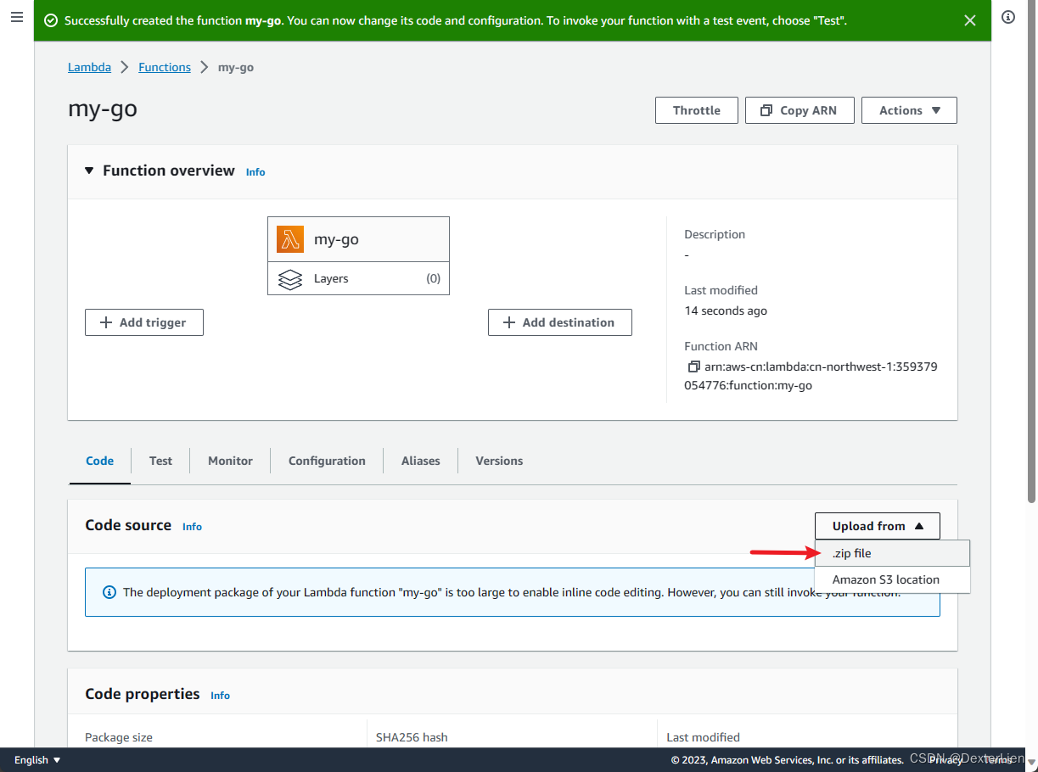Go to Lambda breadcrumb link
The height and width of the screenshot is (772, 1038).
tap(89, 67)
